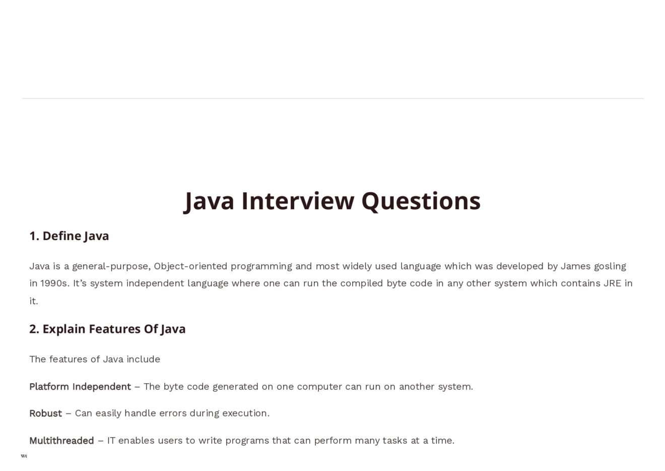This screenshot has height=471, width=665.
Task: Click the trailing "it." line of the paragraph
Action: [x=34, y=301]
